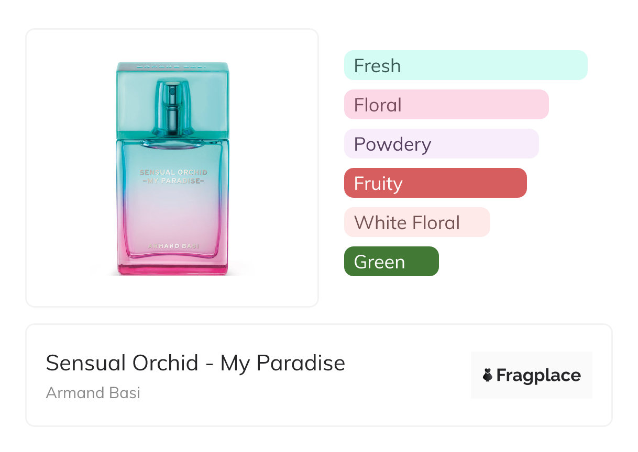The height and width of the screenshot is (452, 638).
Task: Choose the red Fruity accord bar
Action: point(435,183)
